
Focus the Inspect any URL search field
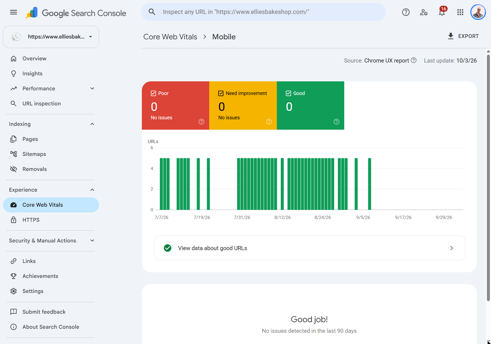264,12
